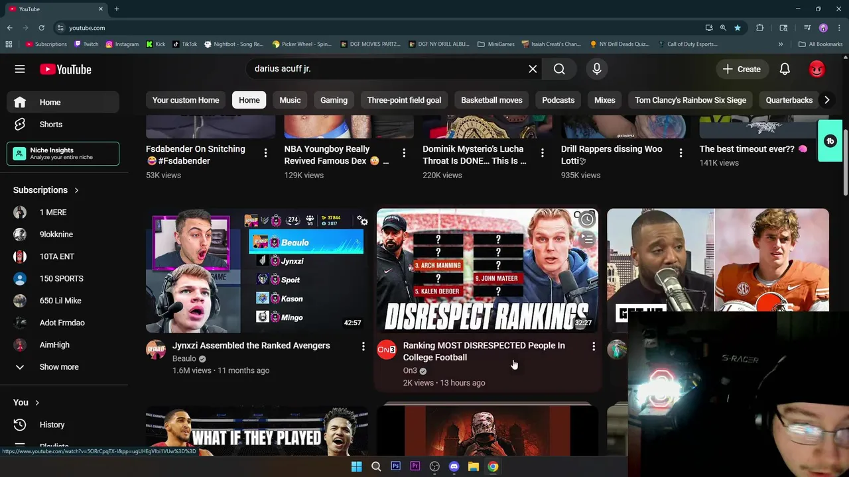The image size is (849, 477).
Task: Click the YouTube logo
Action: [65, 69]
